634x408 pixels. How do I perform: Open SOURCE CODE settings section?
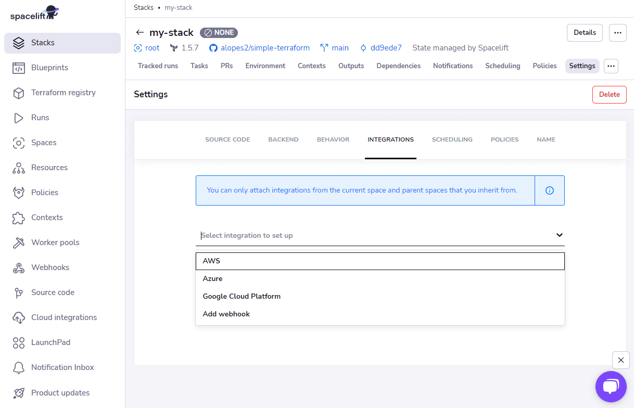point(227,139)
